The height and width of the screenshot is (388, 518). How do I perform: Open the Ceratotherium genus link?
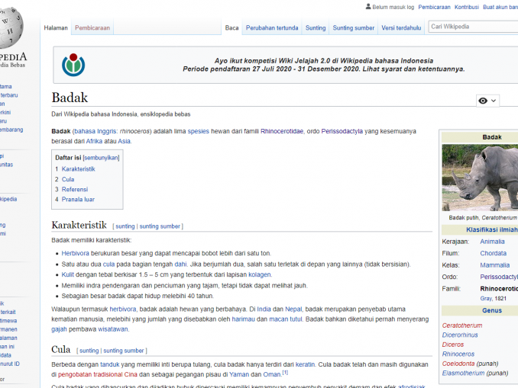pyautogui.click(x=462, y=325)
